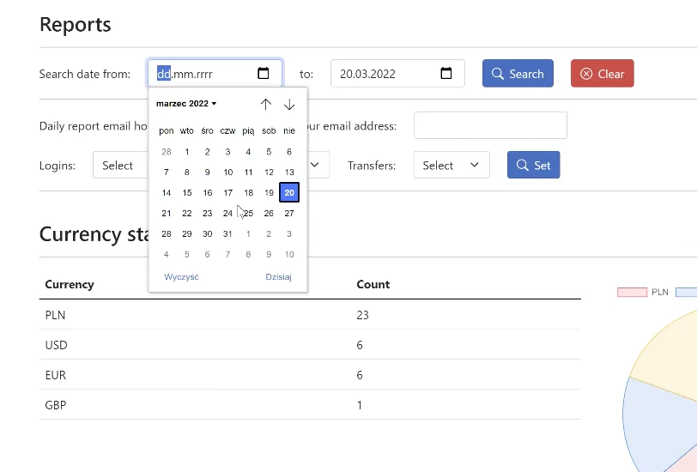Choose day 31 in calendar grid
This screenshot has height=472, width=697.
pyautogui.click(x=227, y=233)
